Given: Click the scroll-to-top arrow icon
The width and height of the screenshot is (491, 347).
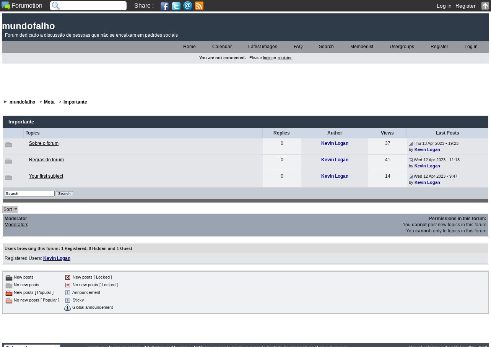Looking at the screenshot, I should 485,6.
